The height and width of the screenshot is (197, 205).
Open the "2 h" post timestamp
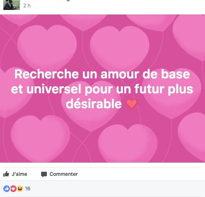click(27, 6)
